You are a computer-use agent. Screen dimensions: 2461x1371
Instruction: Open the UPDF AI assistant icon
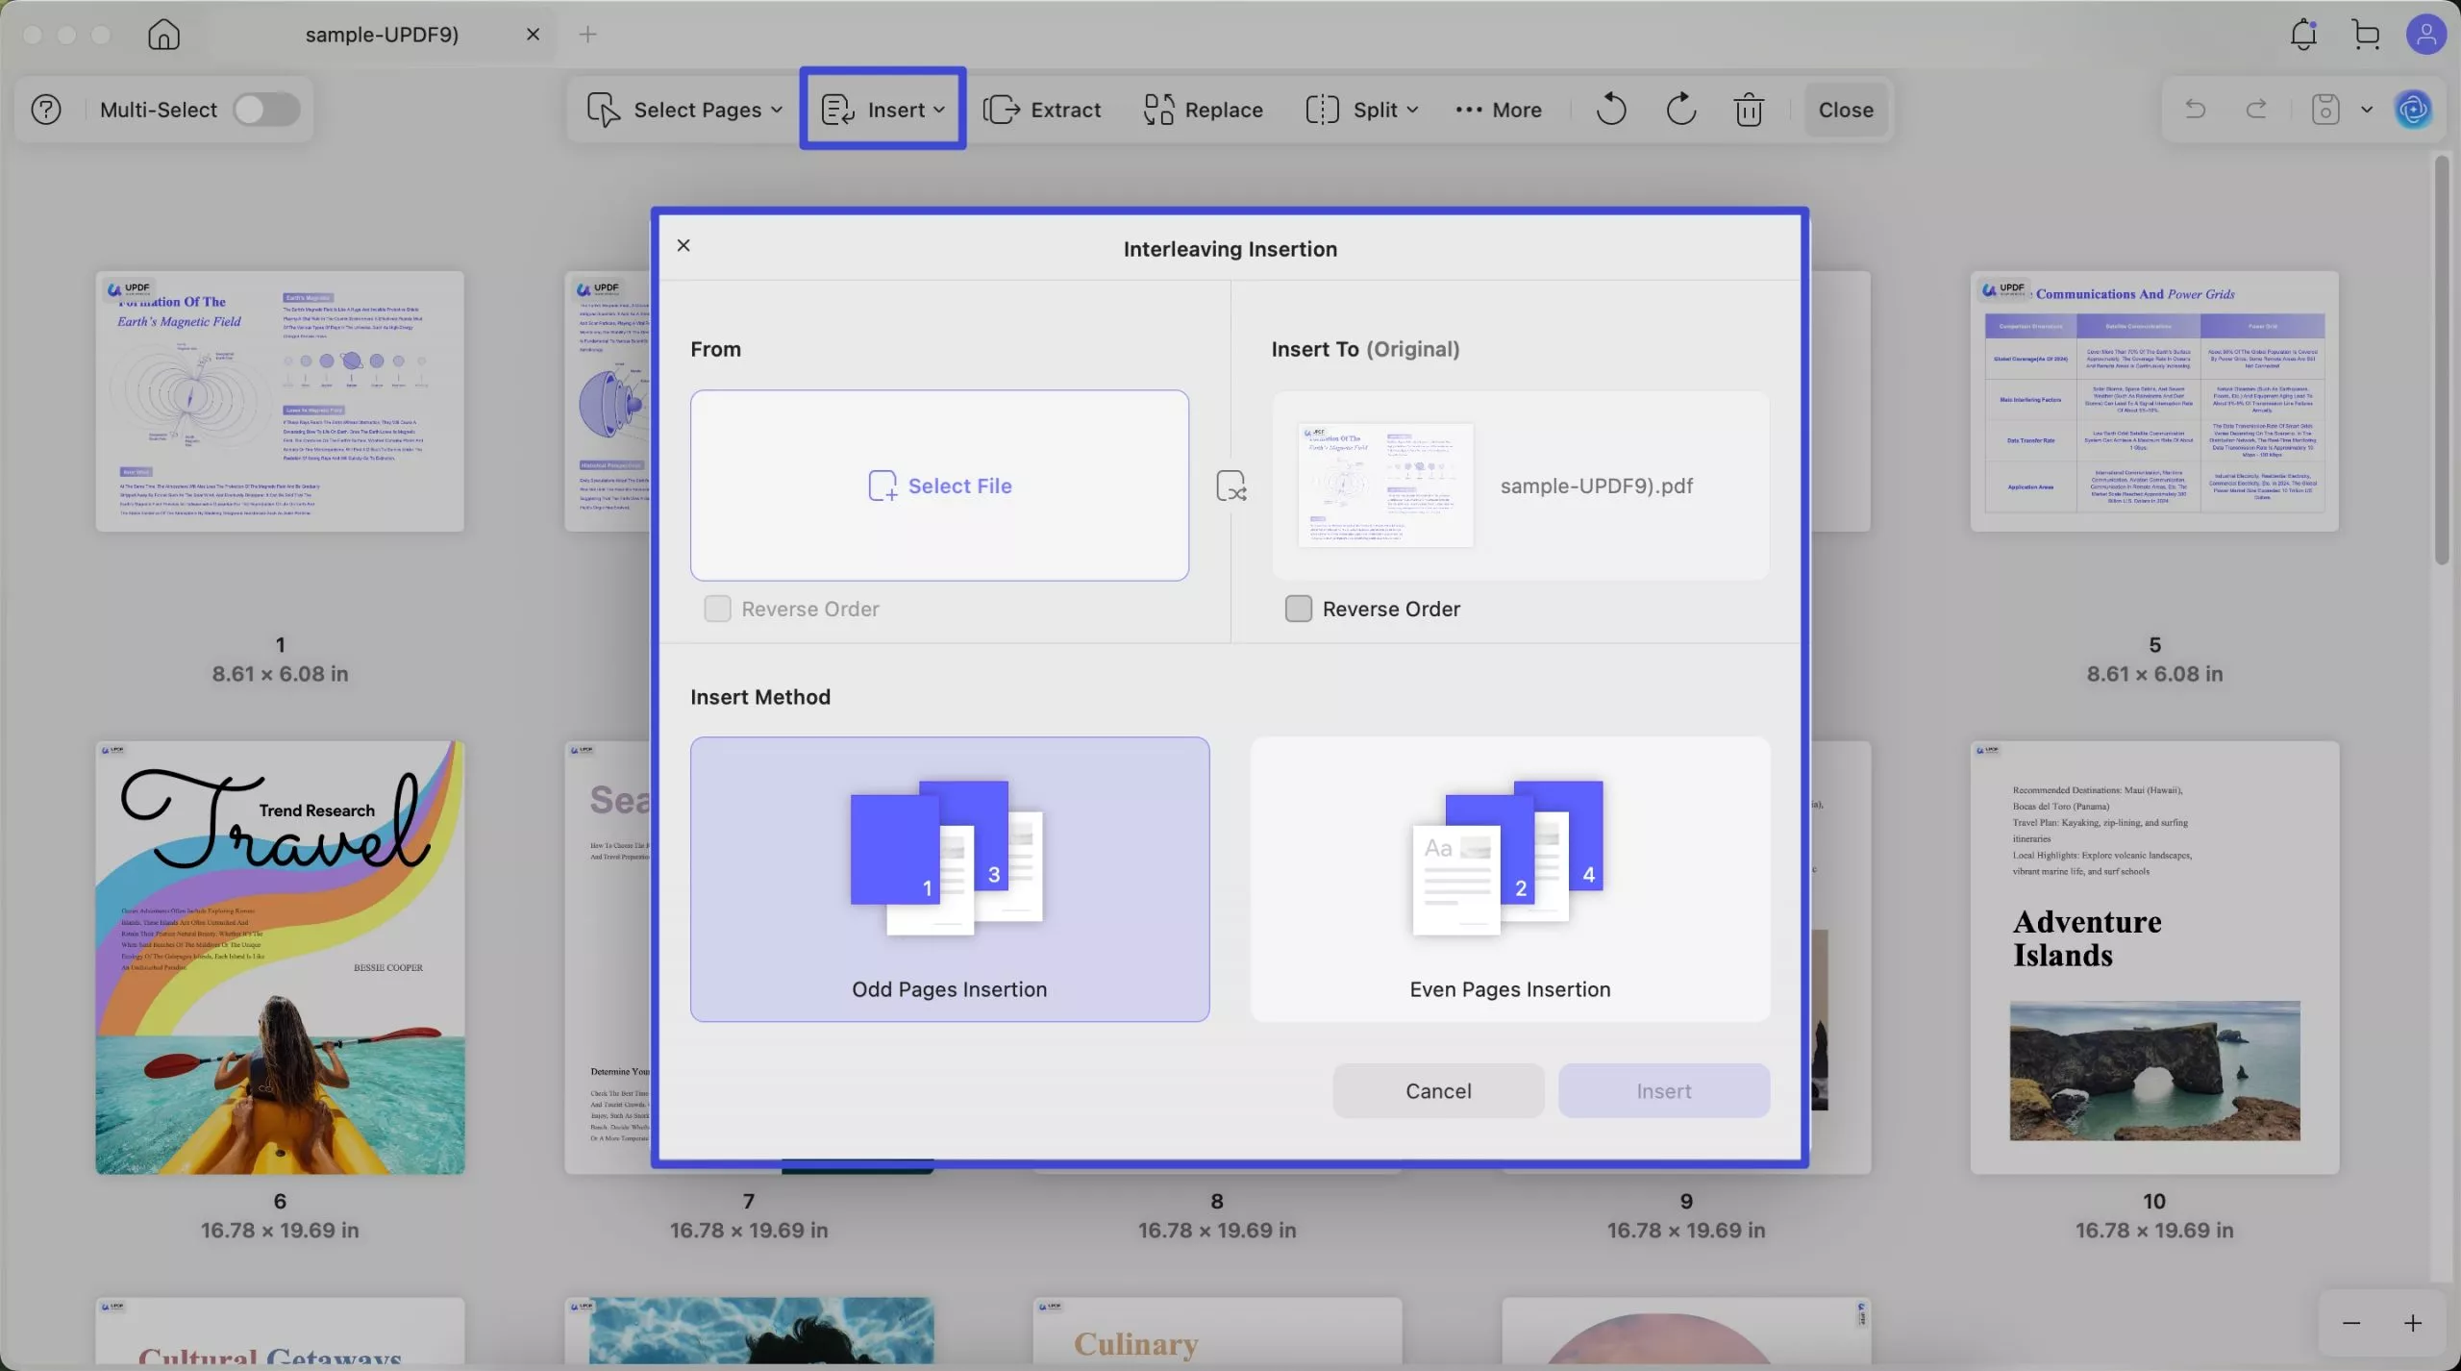coord(2414,110)
